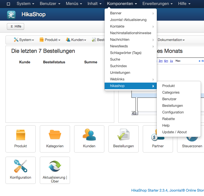Choose Rabatte in hikashop submenu
Screen dimensions: 204x196
(179, 119)
